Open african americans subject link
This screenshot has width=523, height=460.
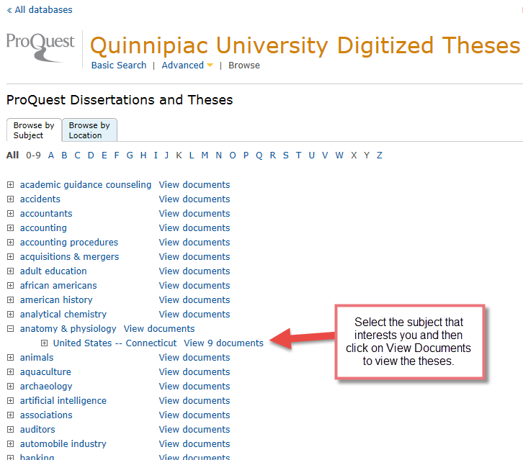coord(58,285)
